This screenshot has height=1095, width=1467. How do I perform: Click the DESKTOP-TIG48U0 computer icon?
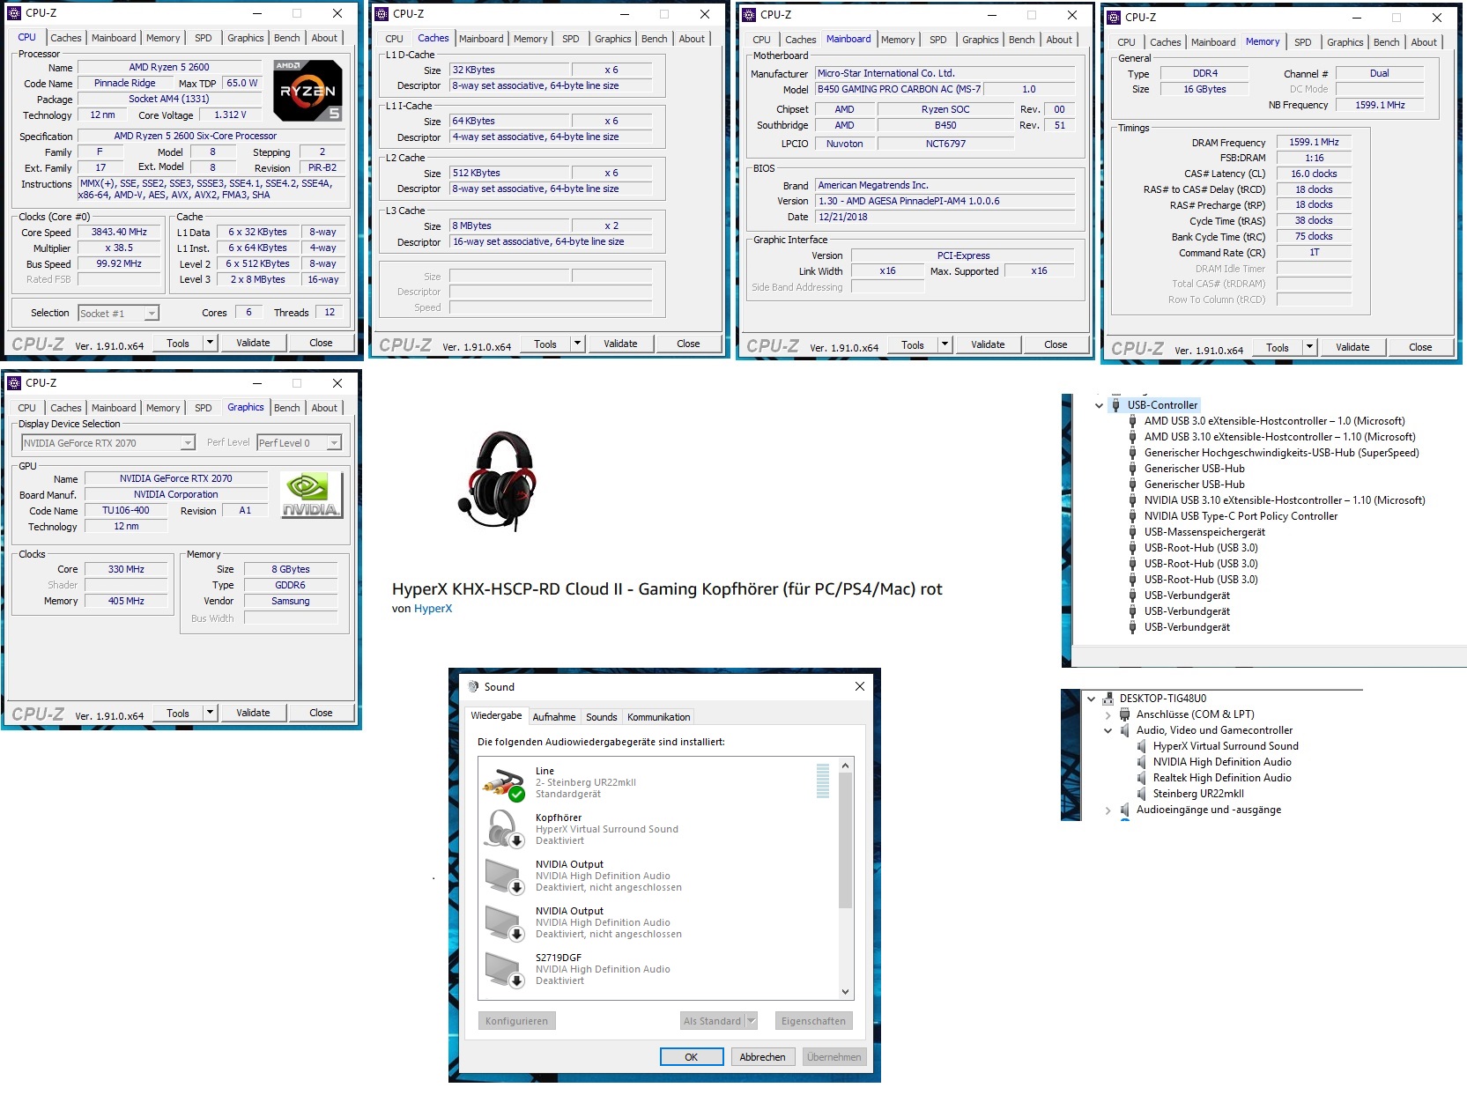[x=1108, y=699]
